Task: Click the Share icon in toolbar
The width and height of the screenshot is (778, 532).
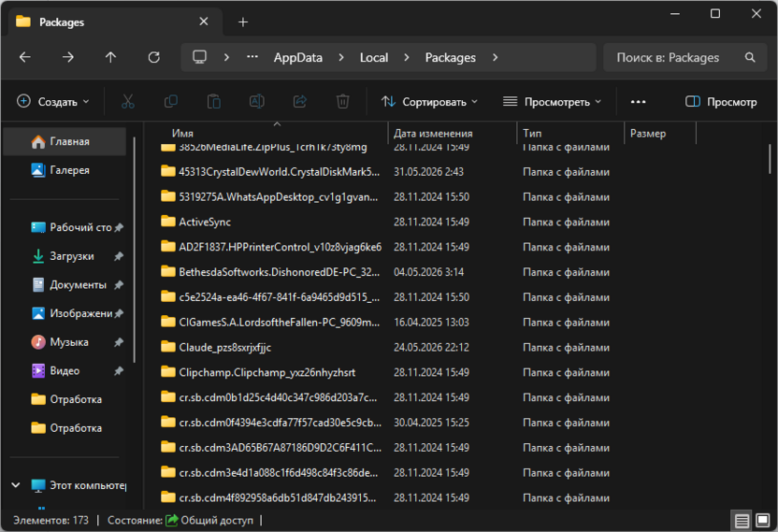Action: pyautogui.click(x=299, y=102)
